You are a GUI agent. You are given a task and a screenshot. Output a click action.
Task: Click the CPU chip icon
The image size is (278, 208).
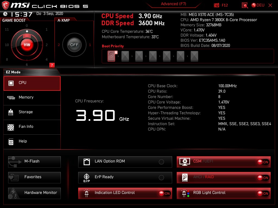click(11, 83)
